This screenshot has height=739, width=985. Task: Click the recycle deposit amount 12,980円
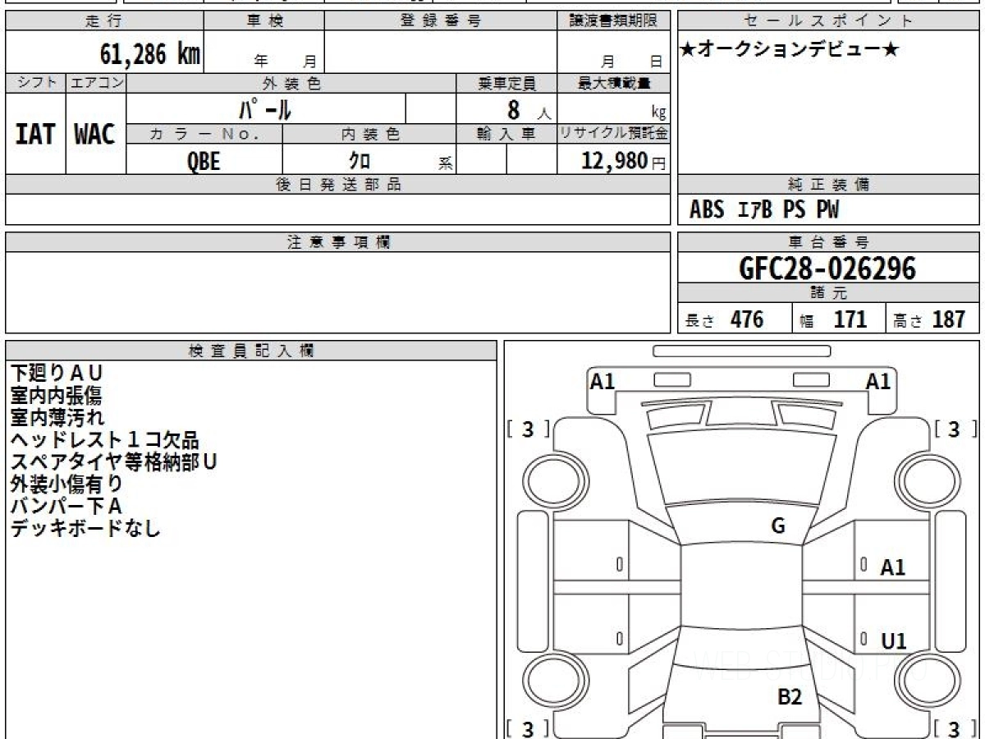[x=624, y=161]
